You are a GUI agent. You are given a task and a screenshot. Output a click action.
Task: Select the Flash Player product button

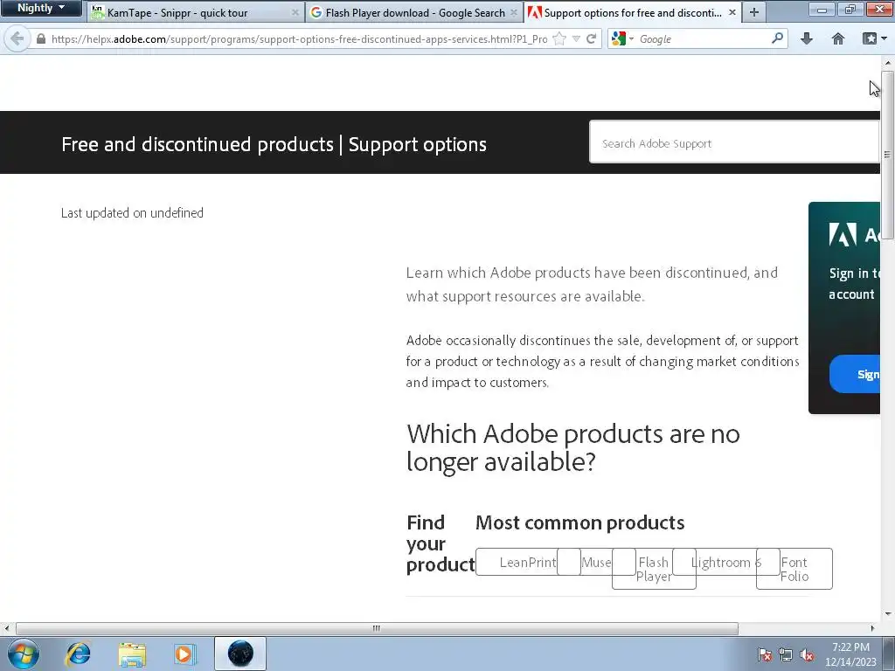[654, 569]
